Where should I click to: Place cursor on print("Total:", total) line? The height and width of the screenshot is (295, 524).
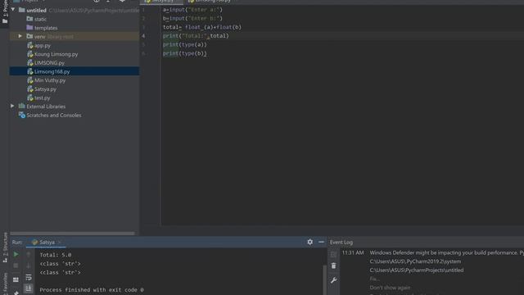[196, 36]
